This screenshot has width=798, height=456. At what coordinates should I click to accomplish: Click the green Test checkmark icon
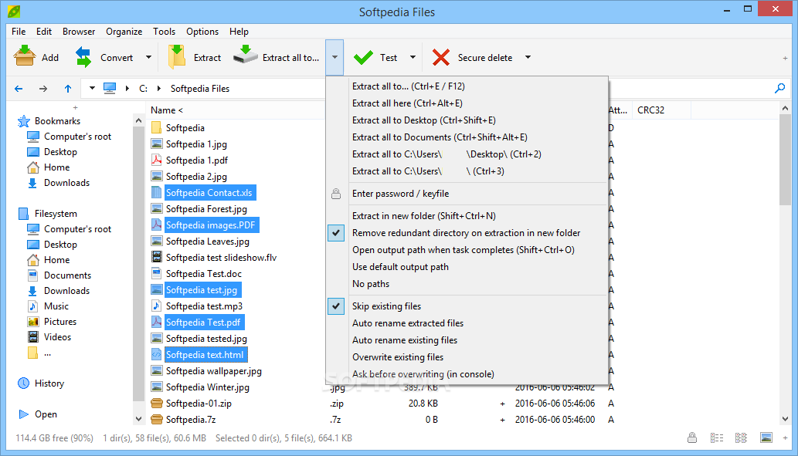tap(363, 57)
